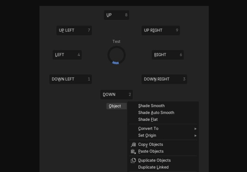This screenshot has width=247, height=172.
Task: Expand the Set Origin submenu arrow
Action: (x=195, y=136)
